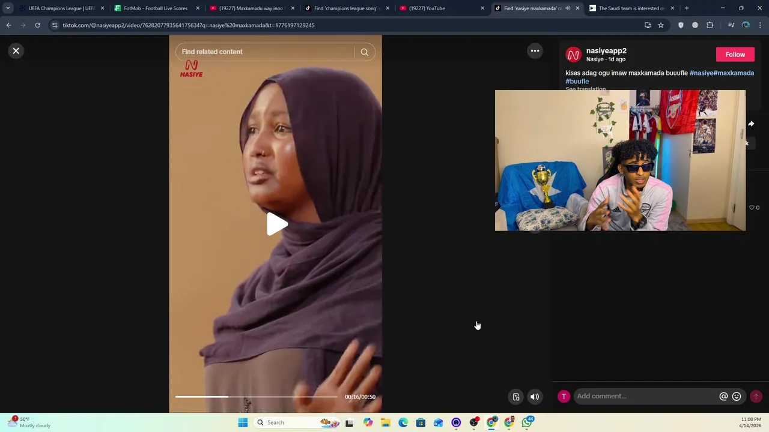Click the taskbar Search box

pyautogui.click(x=297, y=422)
